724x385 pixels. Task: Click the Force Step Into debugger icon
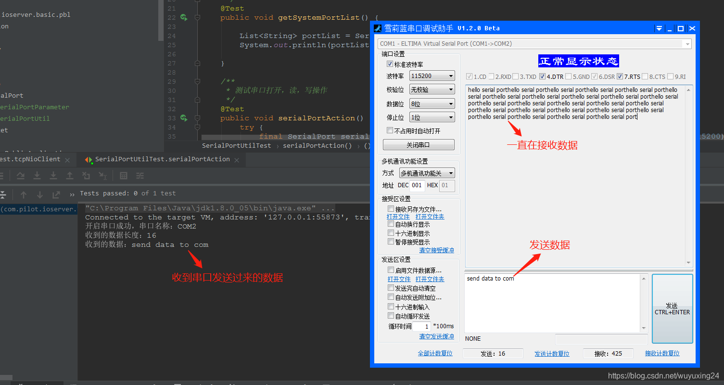(x=53, y=176)
